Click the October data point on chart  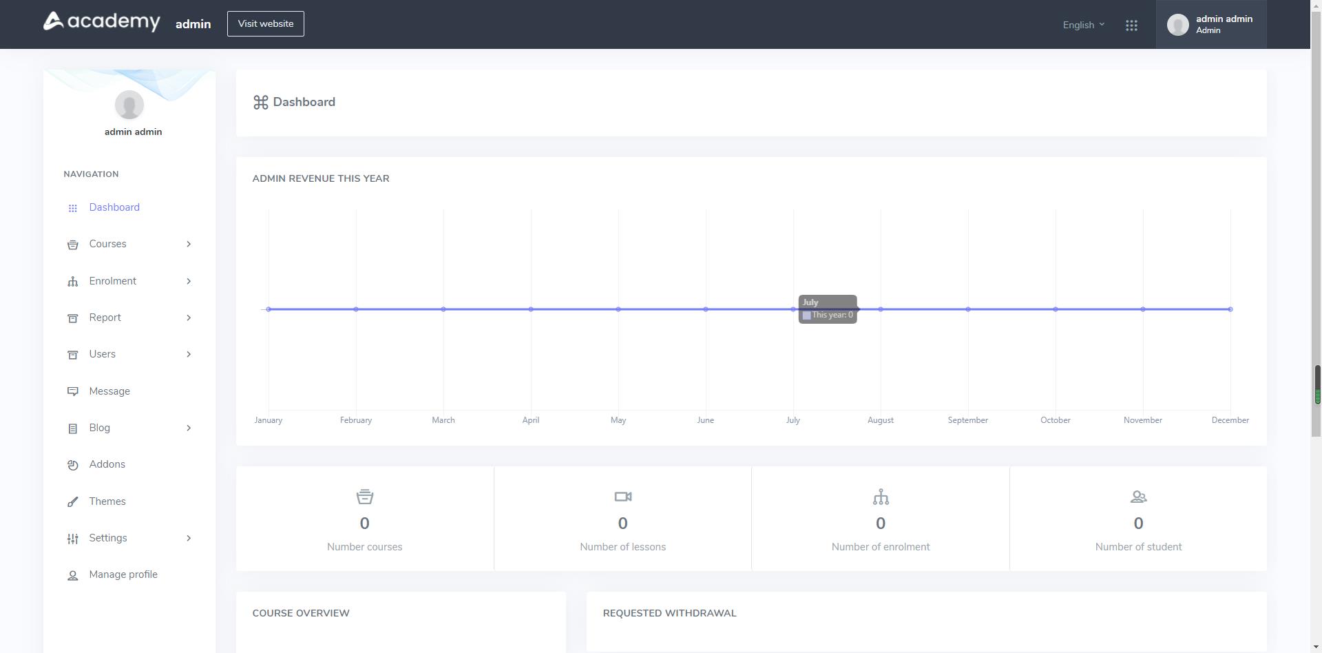click(x=1056, y=309)
